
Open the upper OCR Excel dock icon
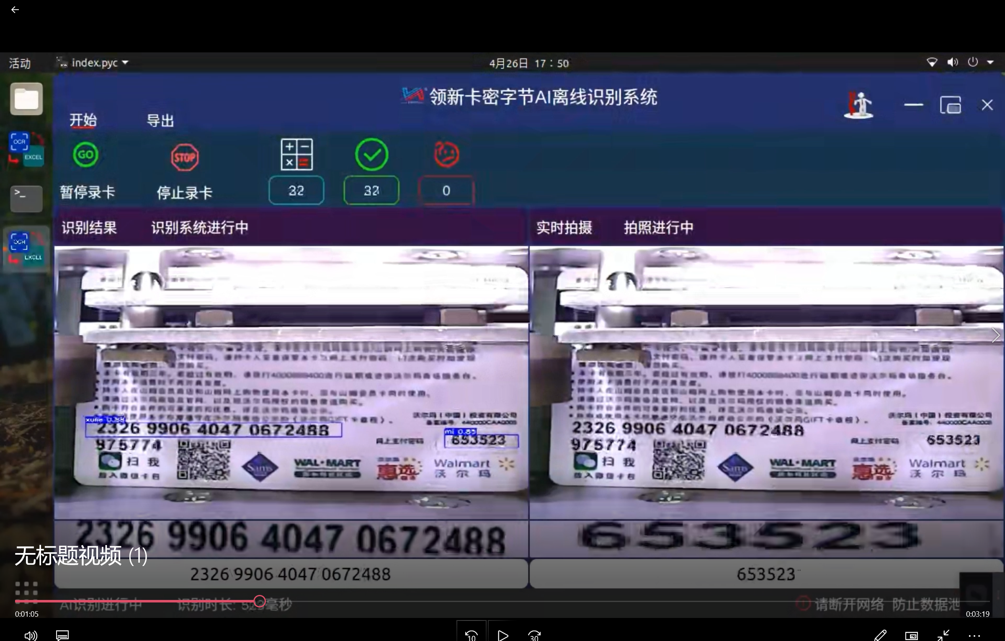point(26,149)
